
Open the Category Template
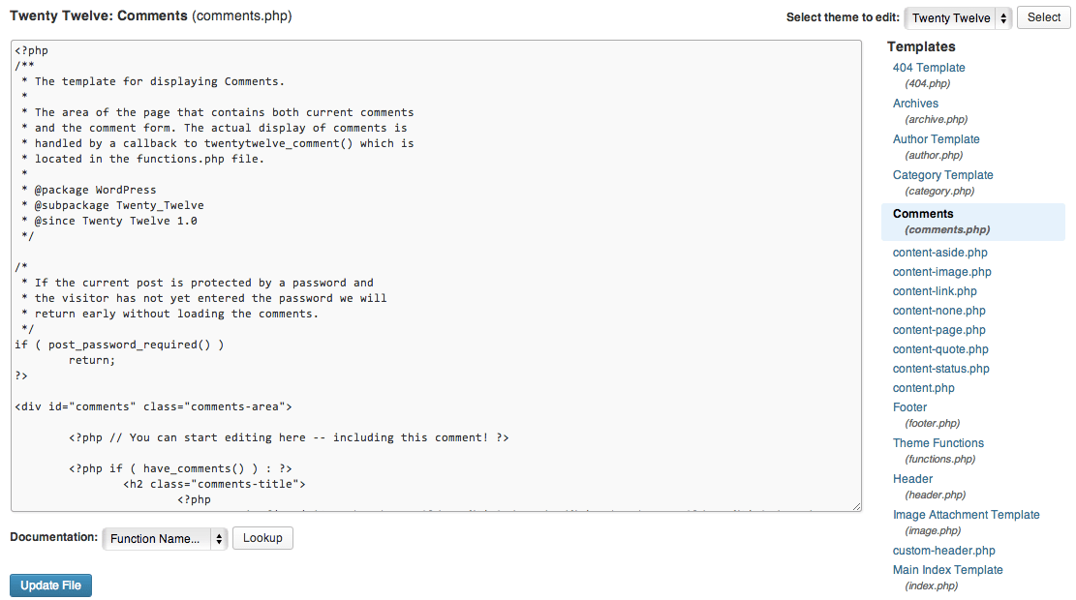942,174
